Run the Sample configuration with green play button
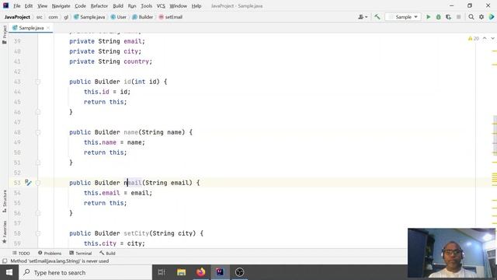This screenshot has width=497, height=280. [428, 17]
